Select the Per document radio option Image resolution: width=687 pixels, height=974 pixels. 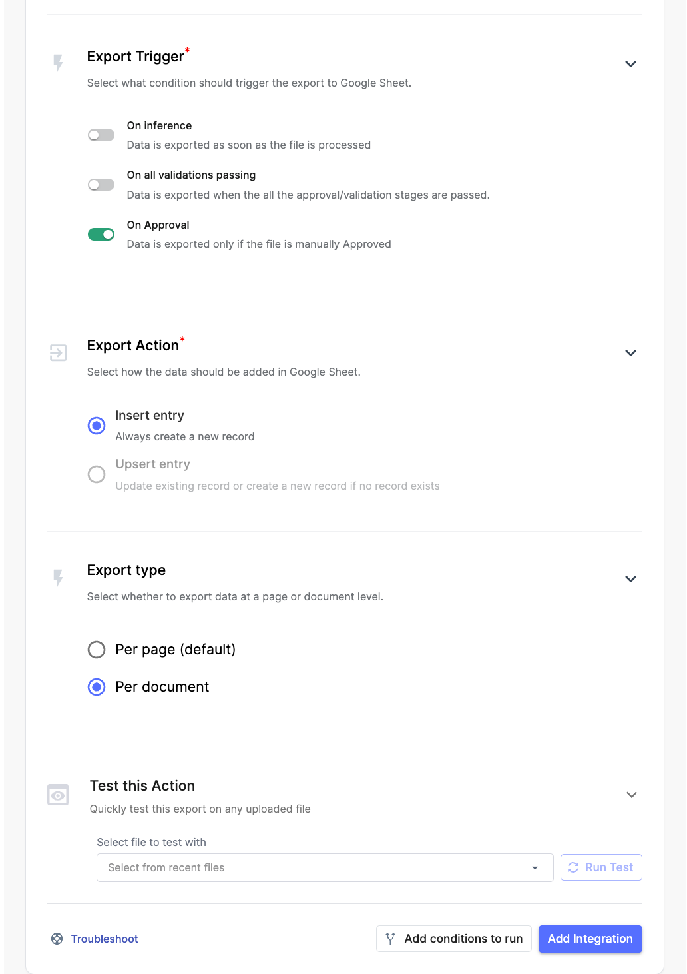97,687
